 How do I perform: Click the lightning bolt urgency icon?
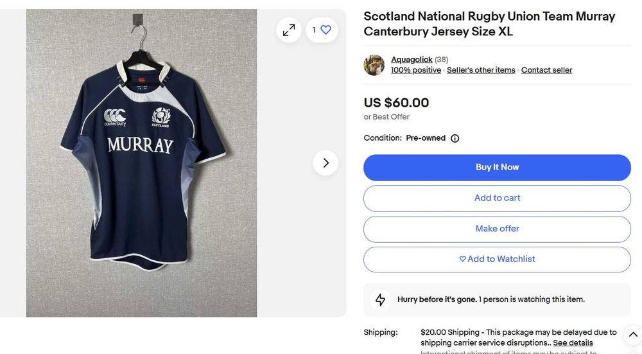point(381,299)
